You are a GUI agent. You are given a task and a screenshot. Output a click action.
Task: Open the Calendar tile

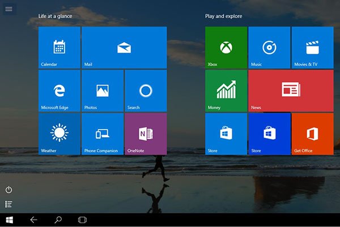click(59, 48)
